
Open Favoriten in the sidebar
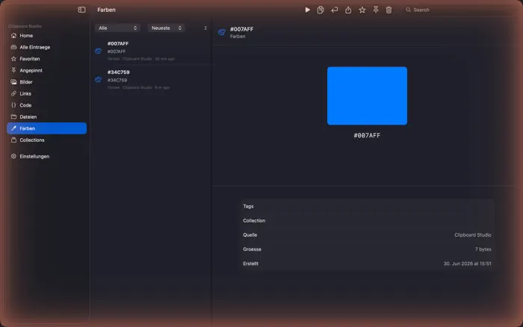pyautogui.click(x=46, y=59)
